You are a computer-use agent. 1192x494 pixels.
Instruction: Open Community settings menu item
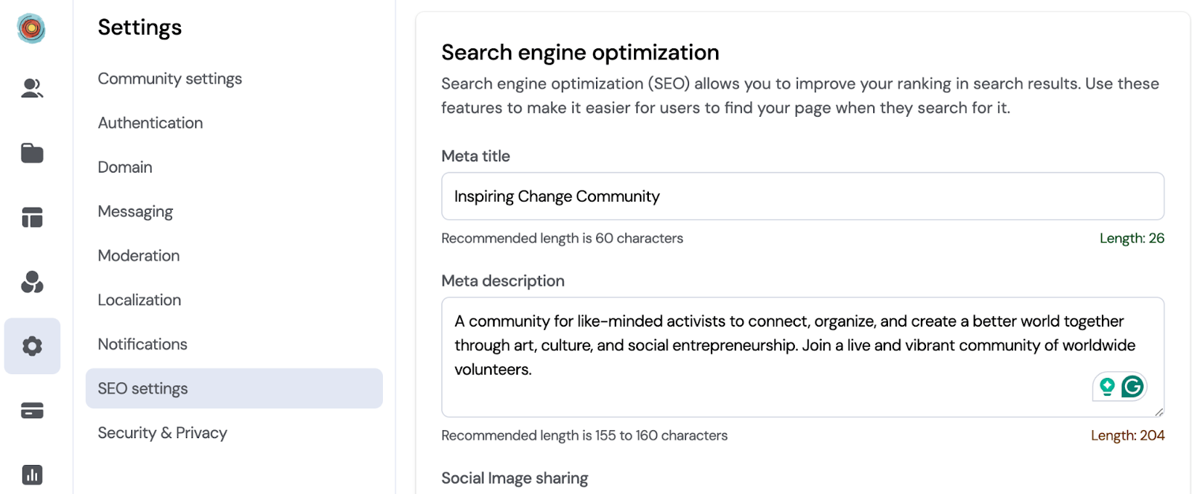tap(170, 79)
